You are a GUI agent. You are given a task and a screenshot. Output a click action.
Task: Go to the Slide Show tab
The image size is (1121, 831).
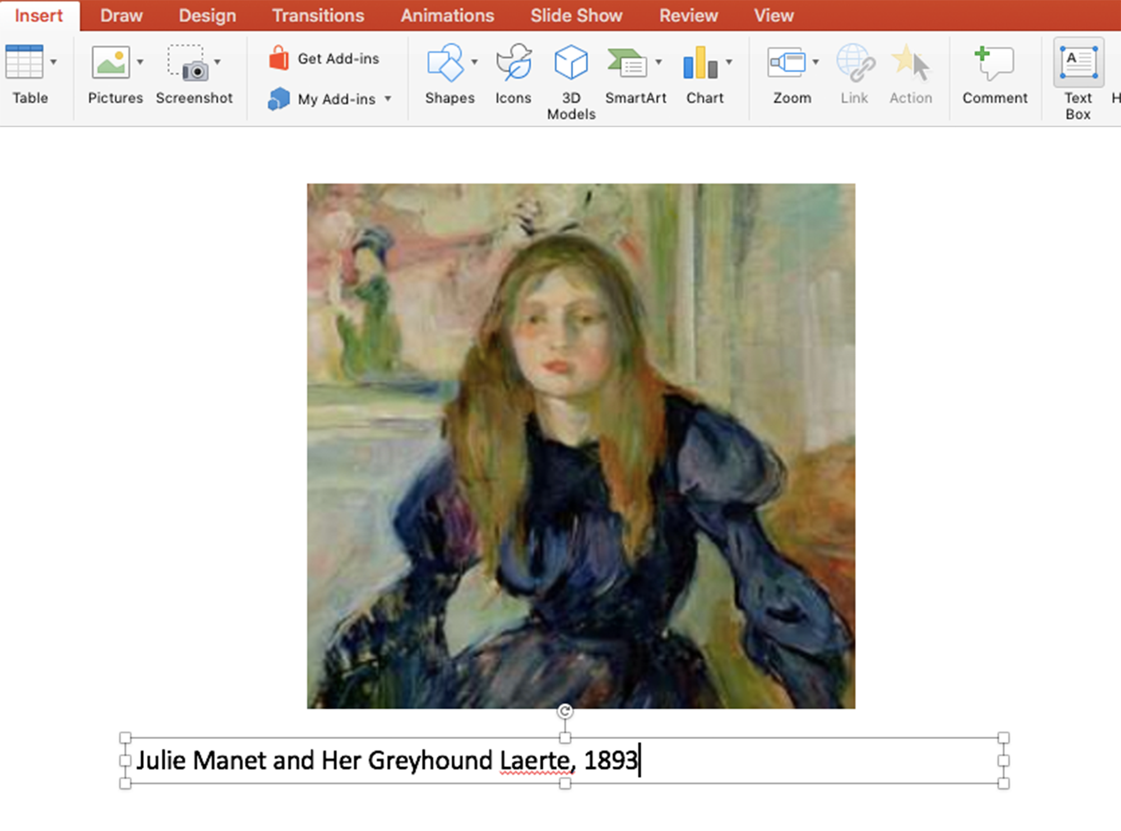tap(577, 16)
